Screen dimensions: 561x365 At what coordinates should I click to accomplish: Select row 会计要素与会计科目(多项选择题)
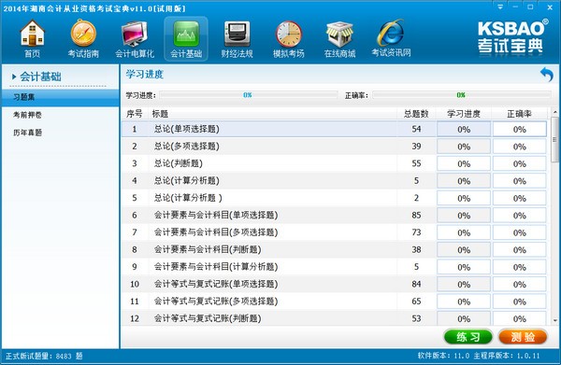tap(334, 232)
